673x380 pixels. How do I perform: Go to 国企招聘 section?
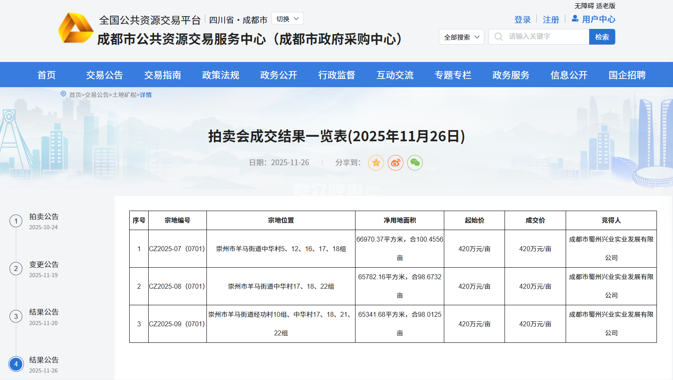(627, 75)
